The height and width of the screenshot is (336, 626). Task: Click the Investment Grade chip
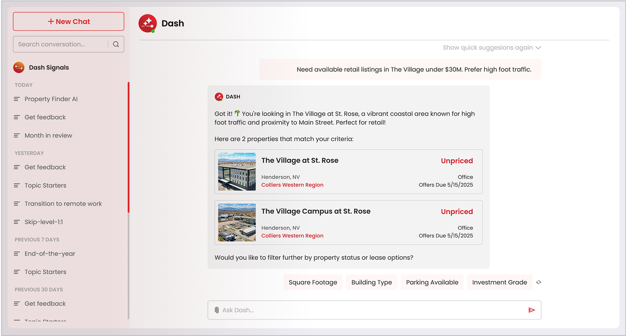tap(499, 282)
